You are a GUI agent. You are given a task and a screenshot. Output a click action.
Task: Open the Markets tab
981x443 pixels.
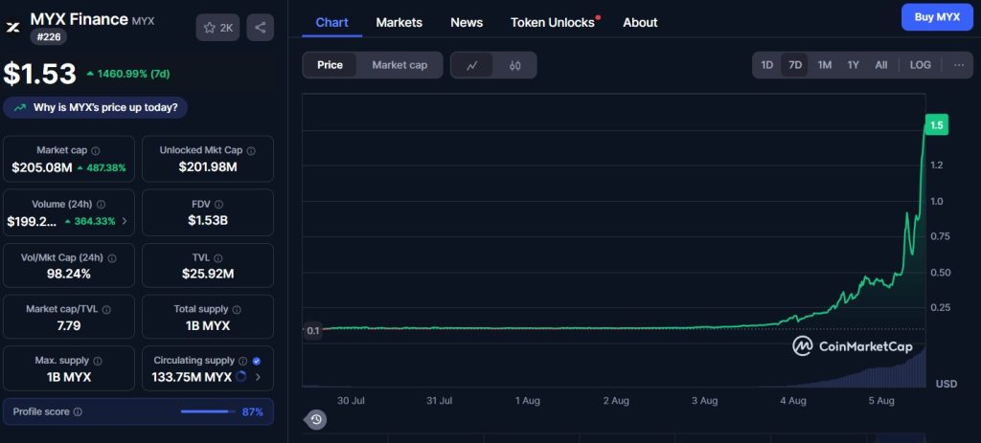(399, 23)
